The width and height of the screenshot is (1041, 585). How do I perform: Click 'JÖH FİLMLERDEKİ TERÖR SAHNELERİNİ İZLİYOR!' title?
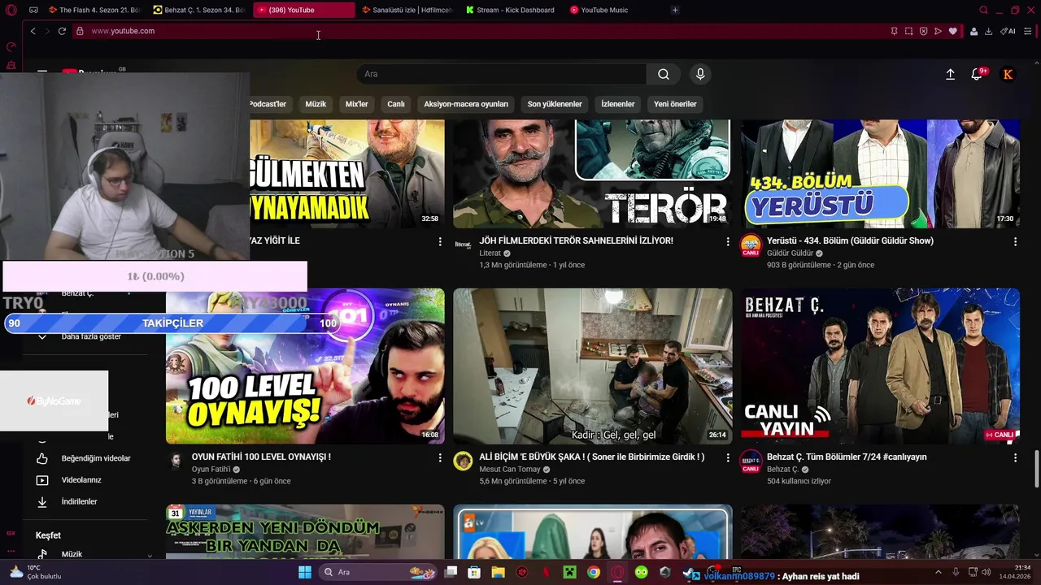577,240
